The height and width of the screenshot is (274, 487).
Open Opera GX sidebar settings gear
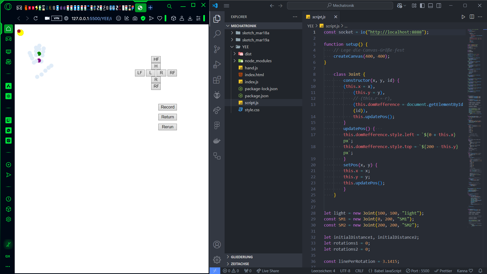[8, 219]
